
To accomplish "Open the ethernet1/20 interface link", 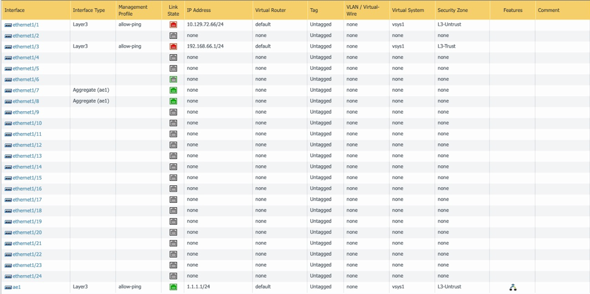I will tap(27, 232).
